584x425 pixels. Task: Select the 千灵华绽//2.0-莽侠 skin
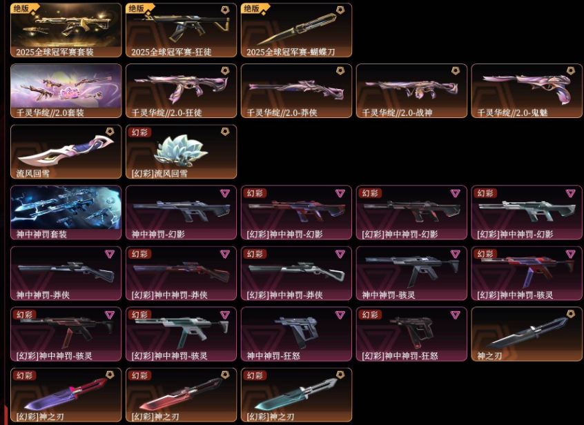296,91
